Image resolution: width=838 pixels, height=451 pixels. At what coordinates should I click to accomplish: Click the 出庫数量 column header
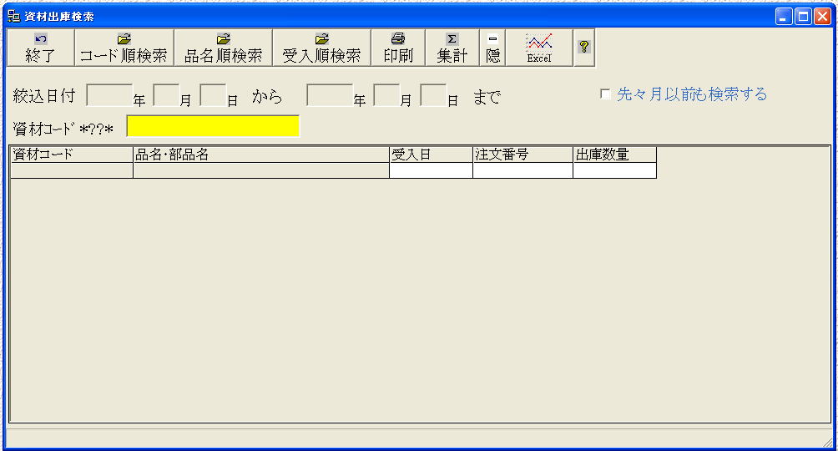[615, 155]
